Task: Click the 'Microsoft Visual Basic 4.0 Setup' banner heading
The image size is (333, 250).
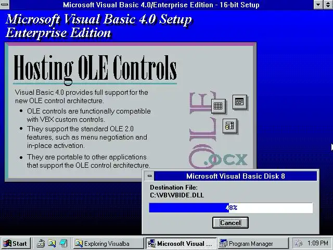Action: (x=99, y=20)
